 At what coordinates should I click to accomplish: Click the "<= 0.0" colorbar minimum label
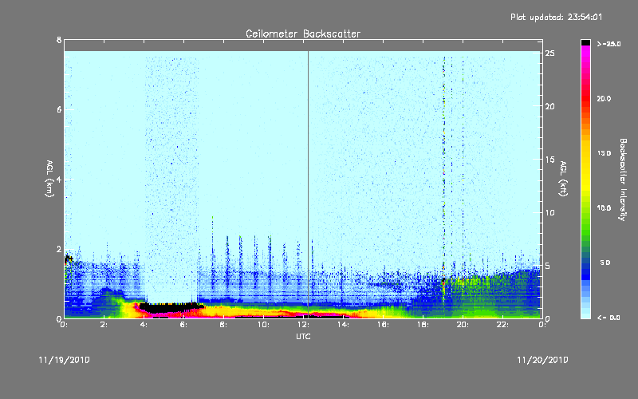(608, 318)
